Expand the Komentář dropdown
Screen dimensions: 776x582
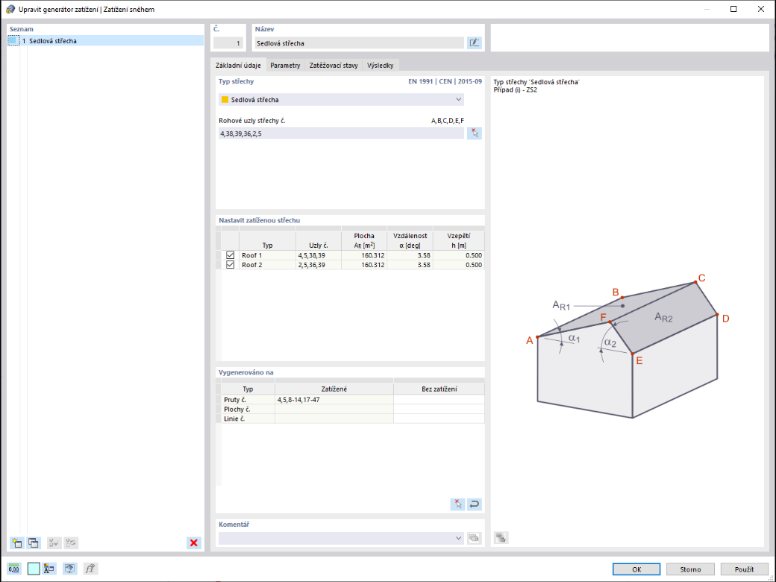coord(458,538)
